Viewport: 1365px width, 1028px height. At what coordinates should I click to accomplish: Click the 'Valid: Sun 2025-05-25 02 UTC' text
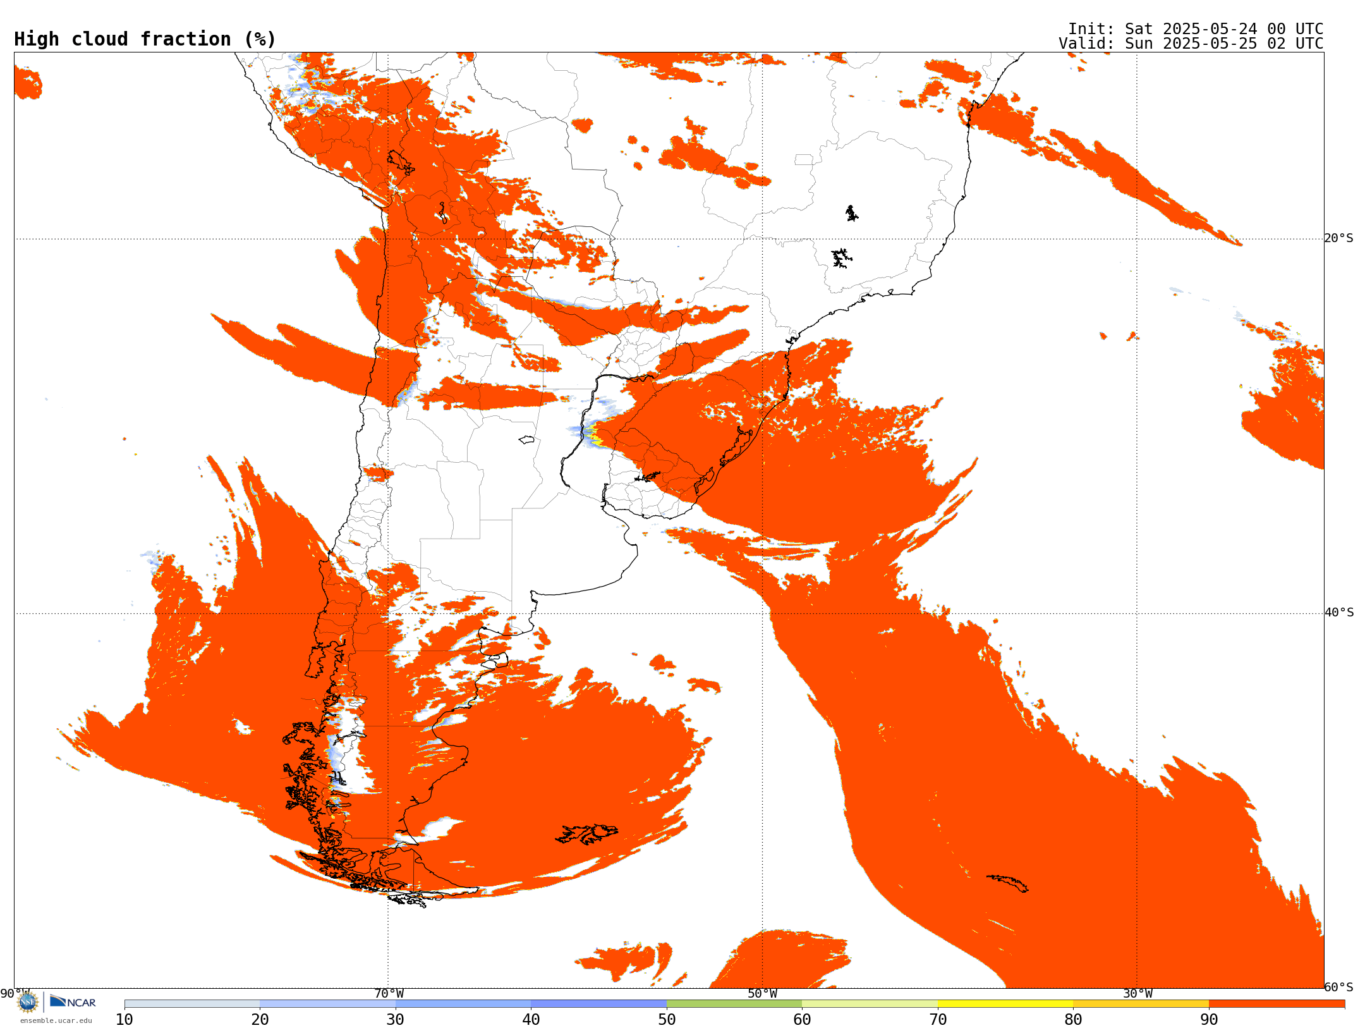pos(1191,44)
